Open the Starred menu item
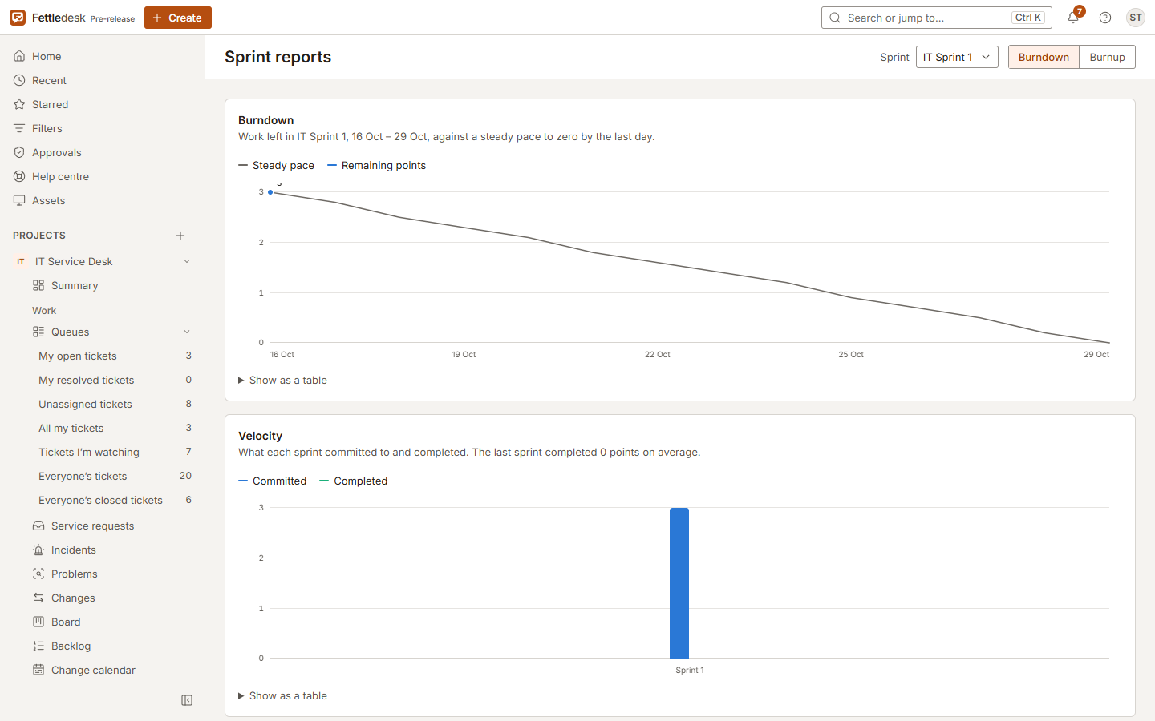1155x721 pixels. (x=102, y=104)
